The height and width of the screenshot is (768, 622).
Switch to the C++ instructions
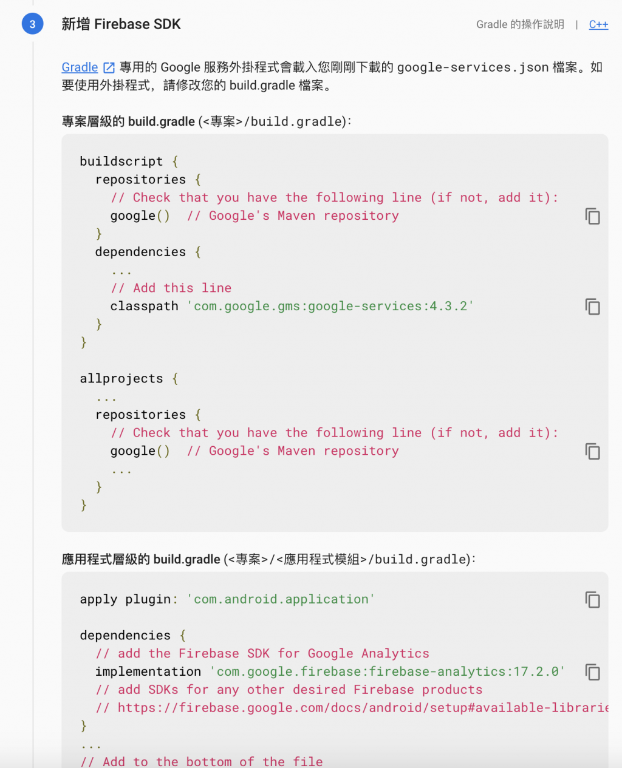pyautogui.click(x=598, y=24)
